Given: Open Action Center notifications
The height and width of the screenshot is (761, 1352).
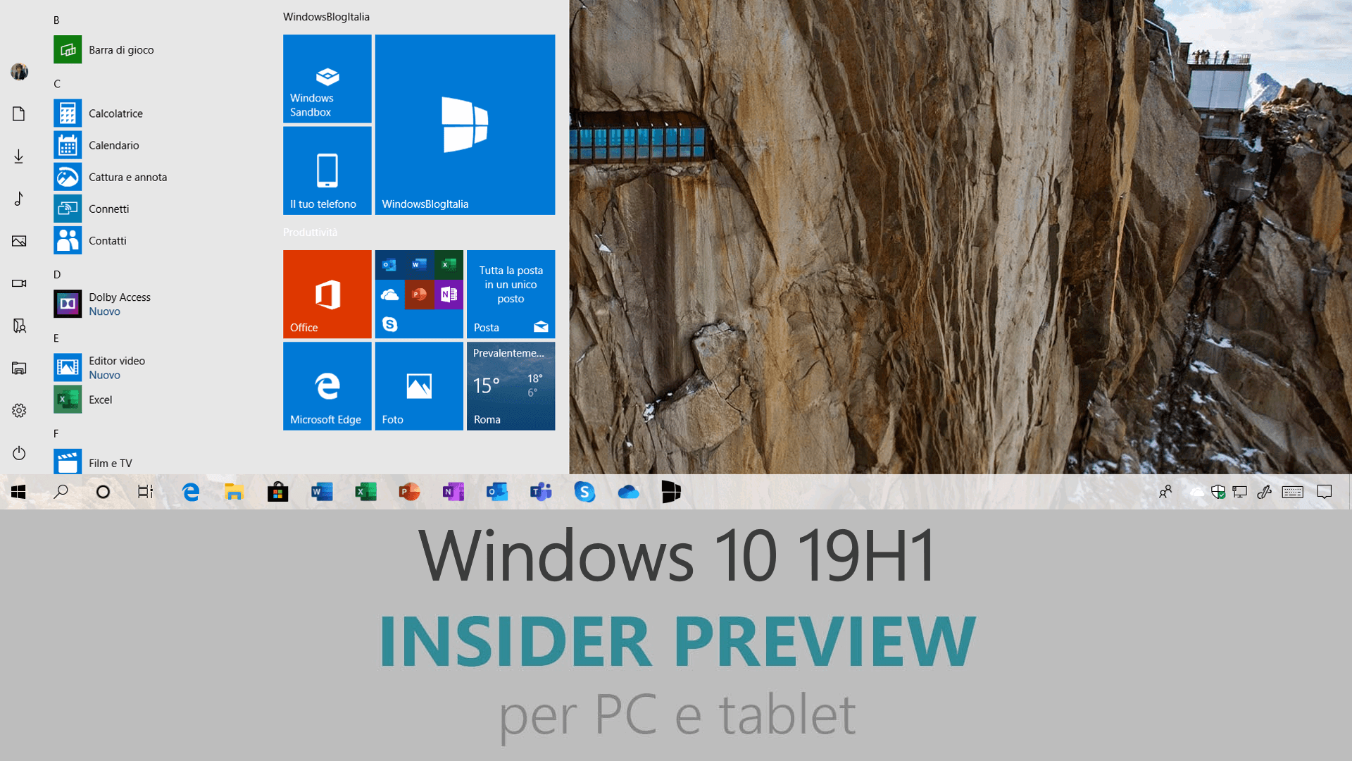Looking at the screenshot, I should pos(1325,492).
